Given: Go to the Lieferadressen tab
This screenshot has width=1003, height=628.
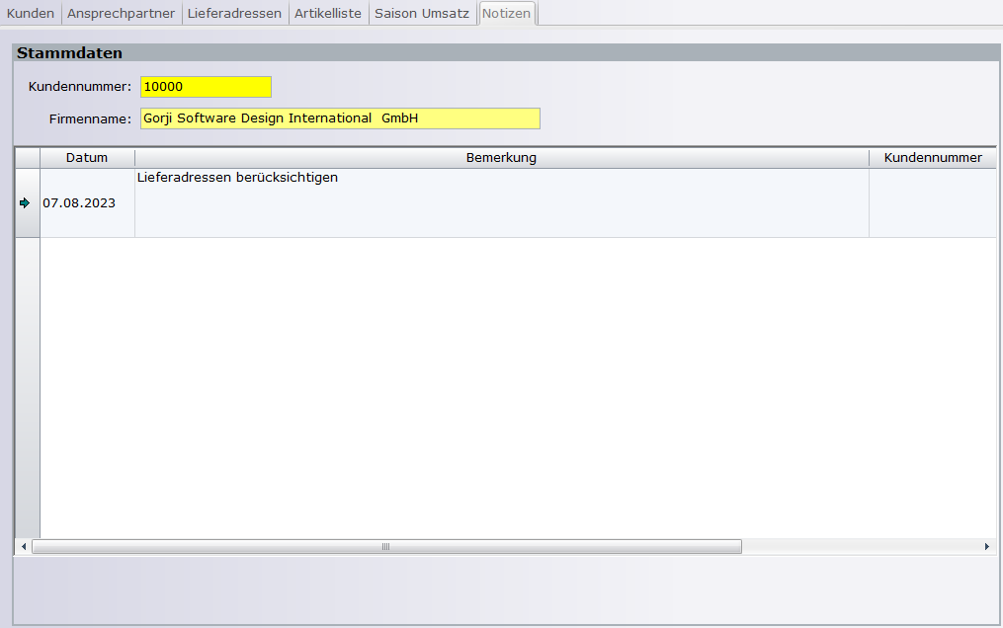Looking at the screenshot, I should [x=234, y=14].
